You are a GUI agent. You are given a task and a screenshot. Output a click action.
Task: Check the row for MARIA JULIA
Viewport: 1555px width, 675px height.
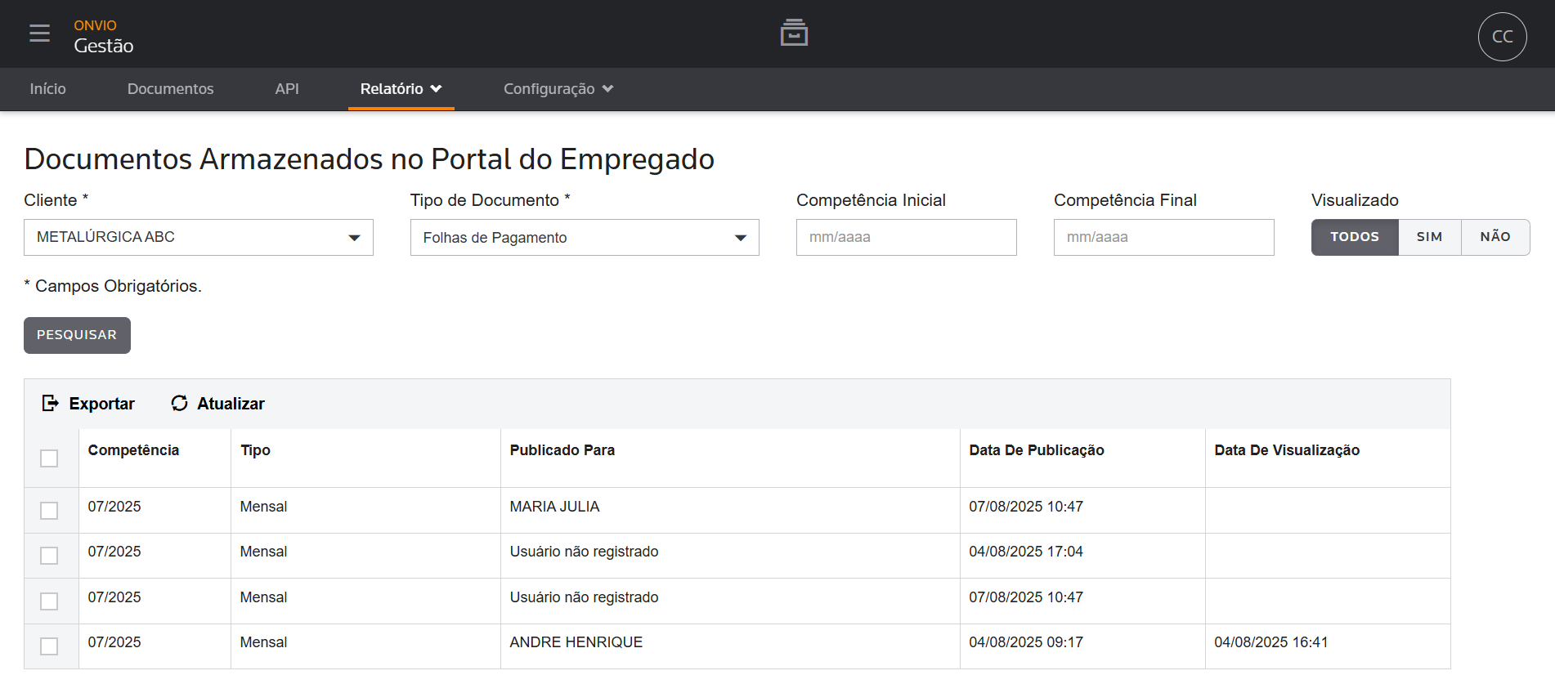(x=49, y=511)
